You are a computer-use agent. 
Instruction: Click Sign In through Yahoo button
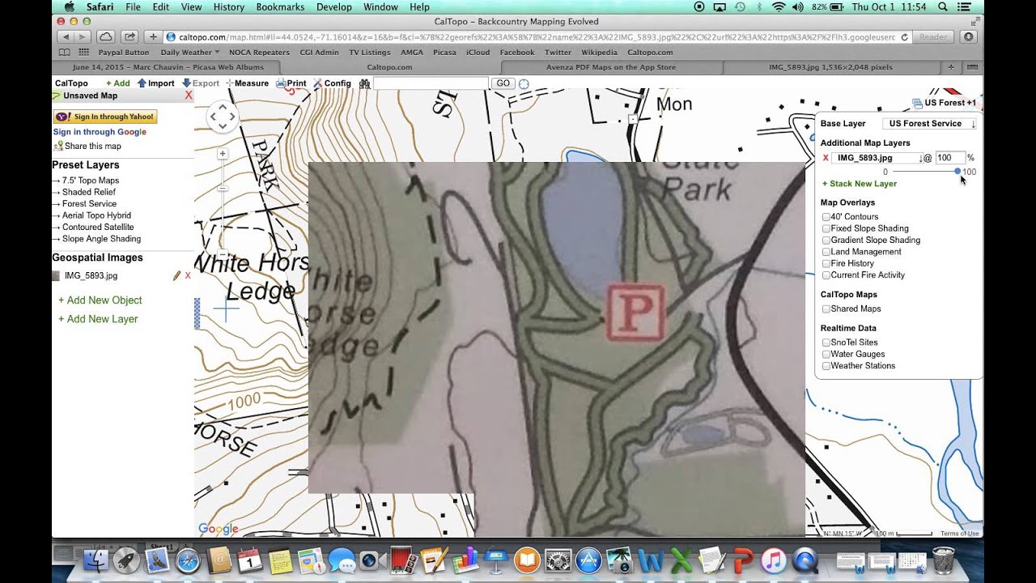pos(105,117)
